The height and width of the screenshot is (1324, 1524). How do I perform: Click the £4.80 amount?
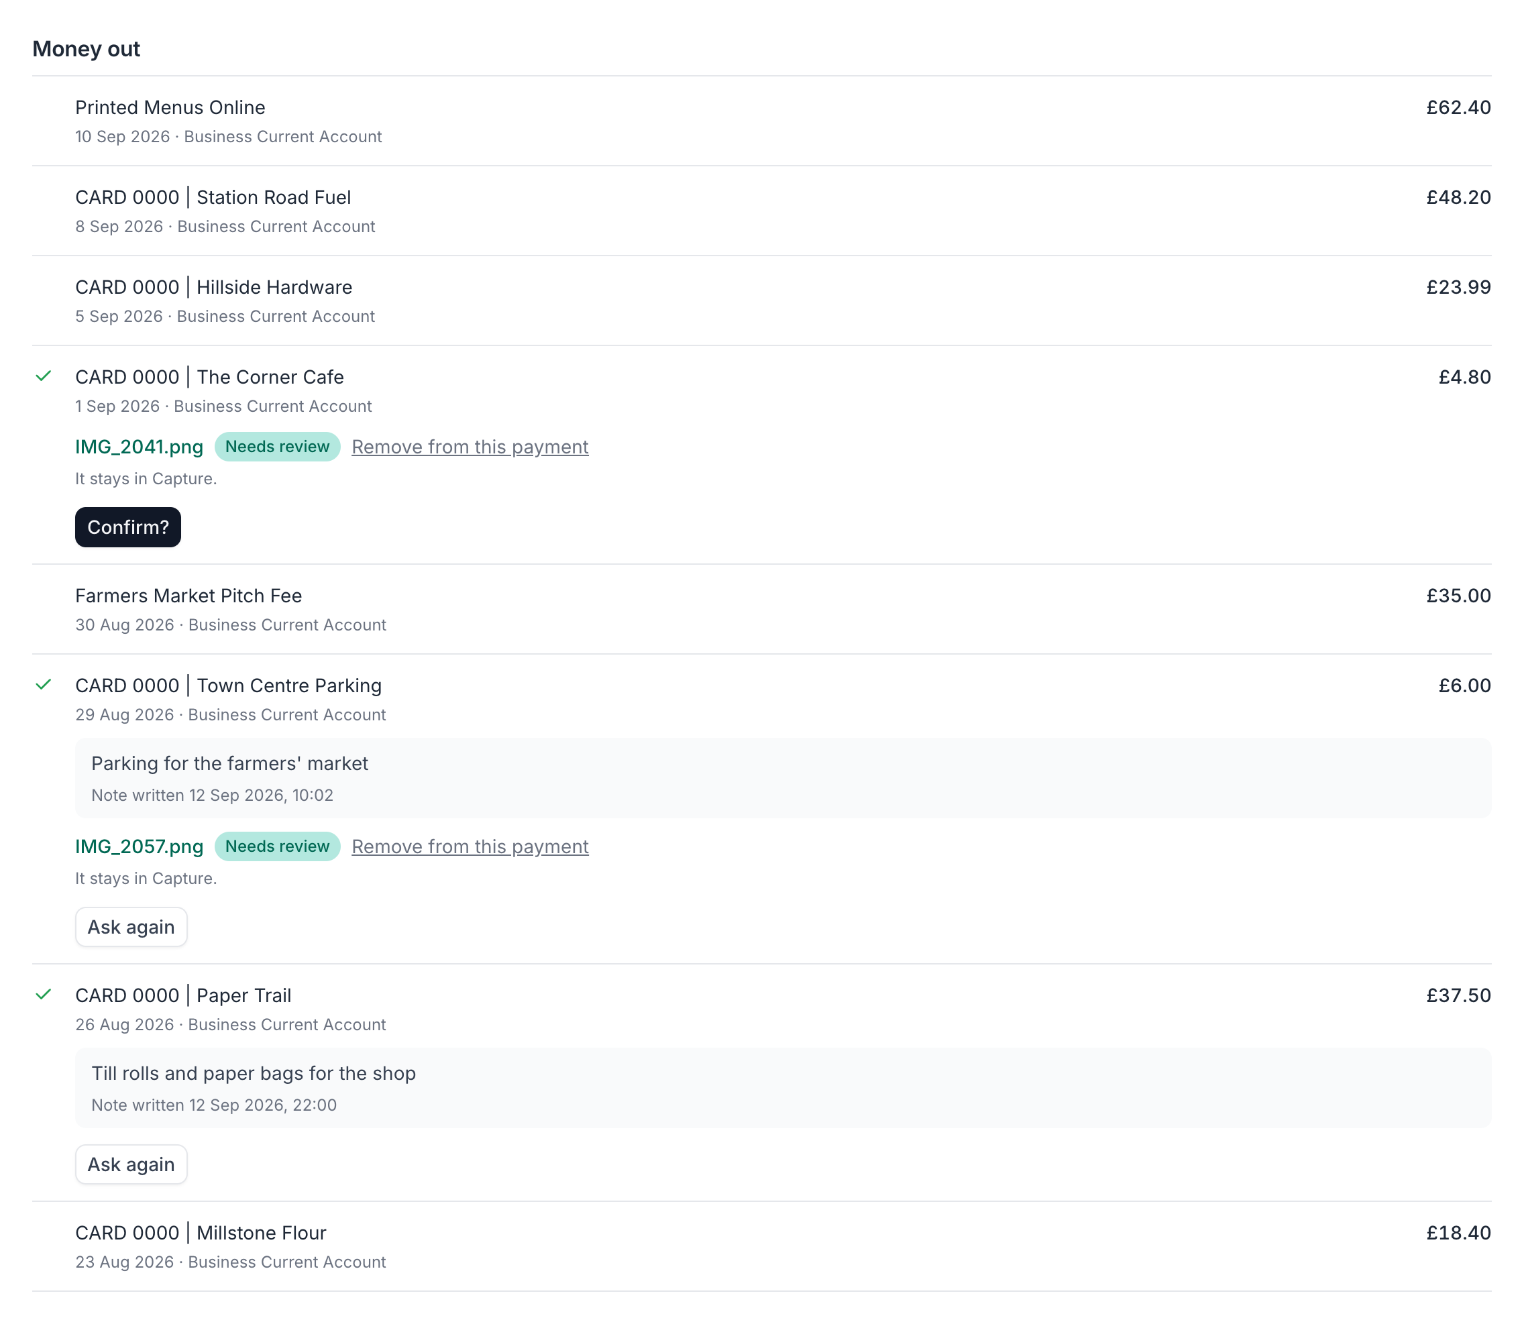(1464, 378)
